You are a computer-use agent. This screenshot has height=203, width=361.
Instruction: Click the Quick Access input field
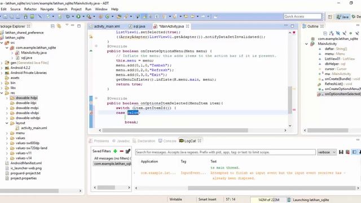[x=302, y=16]
